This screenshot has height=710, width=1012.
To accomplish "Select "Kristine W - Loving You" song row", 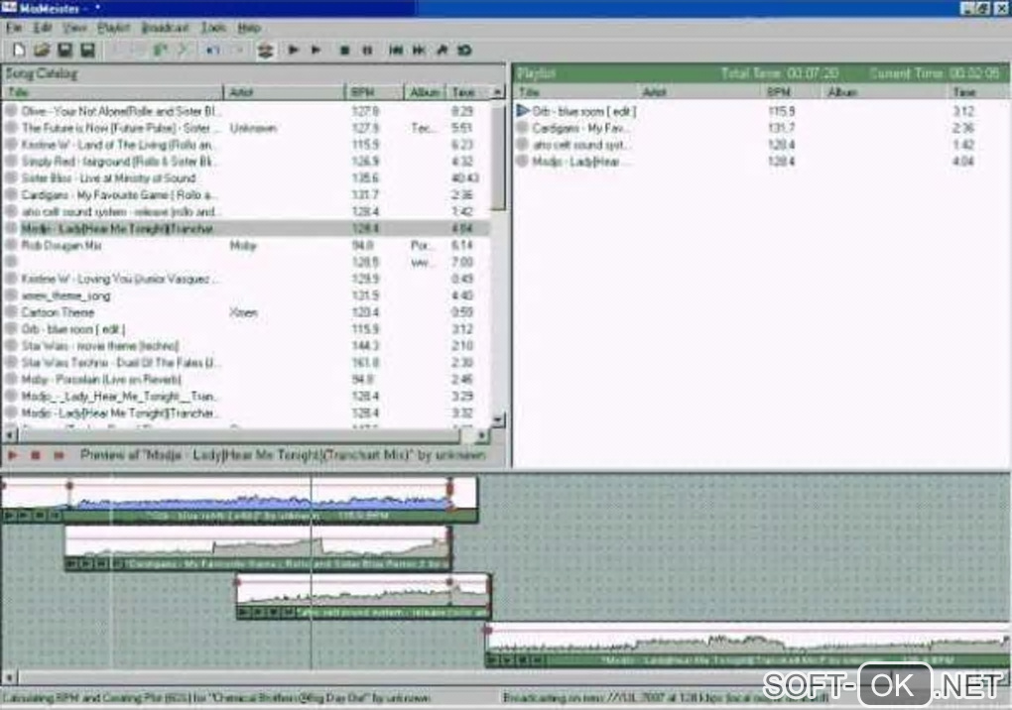I will point(245,279).
